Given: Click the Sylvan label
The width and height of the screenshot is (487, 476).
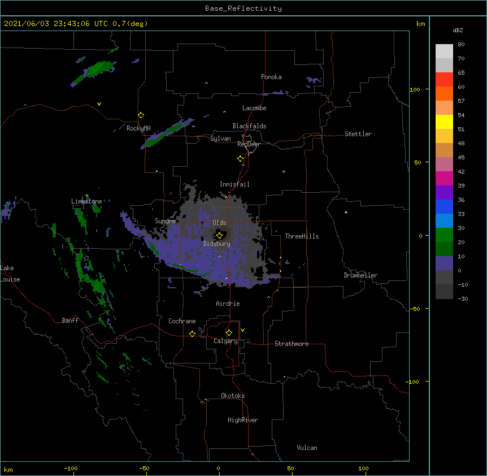Looking at the screenshot, I should pyautogui.click(x=220, y=139).
